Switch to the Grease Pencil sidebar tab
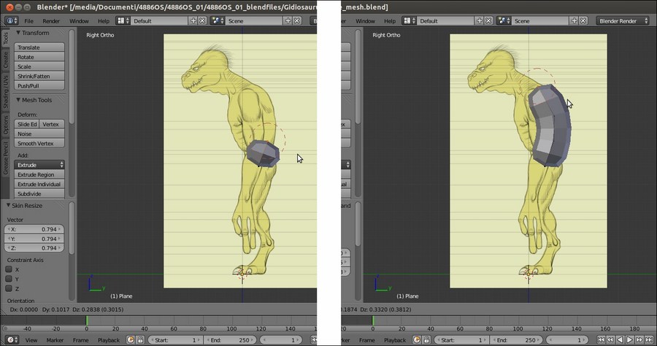Viewport: 657px width, 346px height. point(5,158)
